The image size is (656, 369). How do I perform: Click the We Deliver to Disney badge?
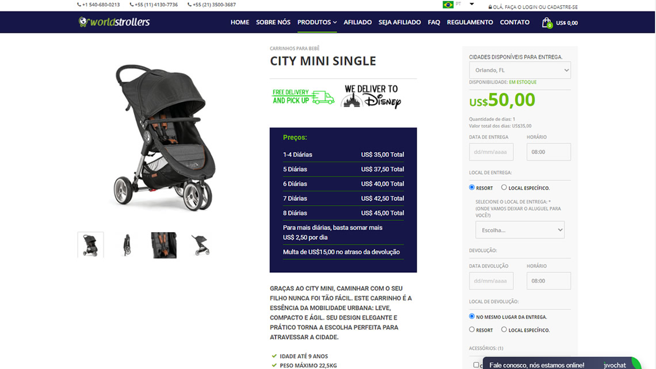371,97
